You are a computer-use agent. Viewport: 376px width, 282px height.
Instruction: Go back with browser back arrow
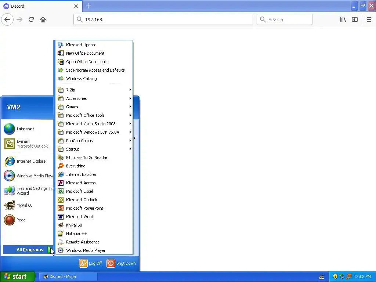coord(7,19)
